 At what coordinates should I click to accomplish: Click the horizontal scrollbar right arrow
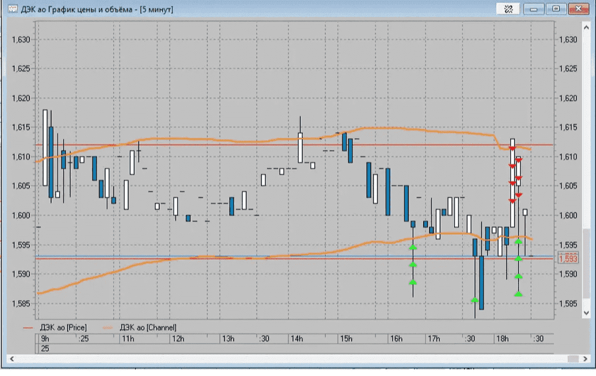click(585, 359)
